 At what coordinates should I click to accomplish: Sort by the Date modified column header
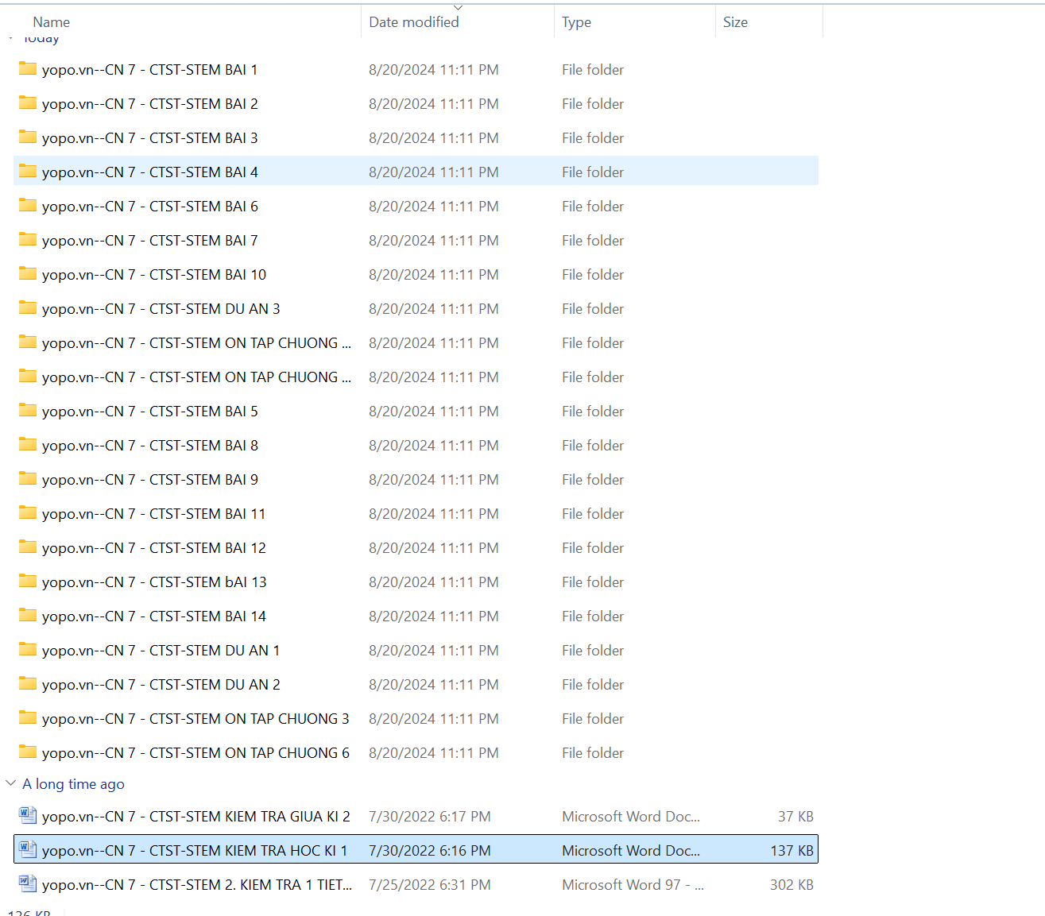tap(414, 22)
